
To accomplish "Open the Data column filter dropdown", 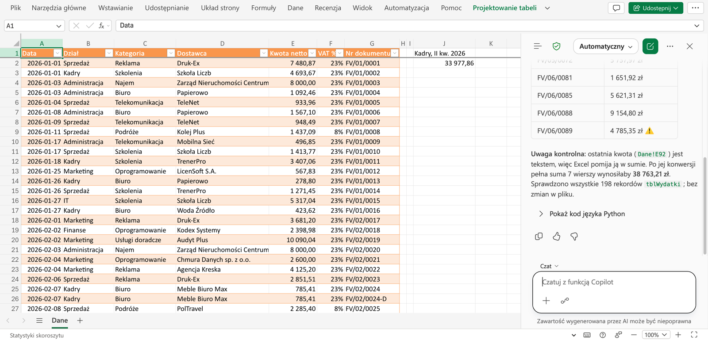I will (x=57, y=53).
